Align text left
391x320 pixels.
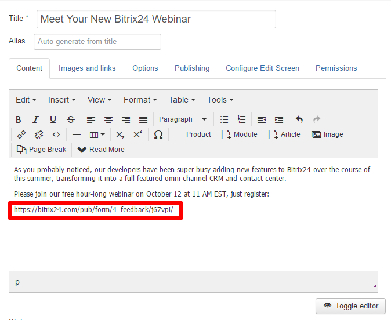[x=90, y=119]
